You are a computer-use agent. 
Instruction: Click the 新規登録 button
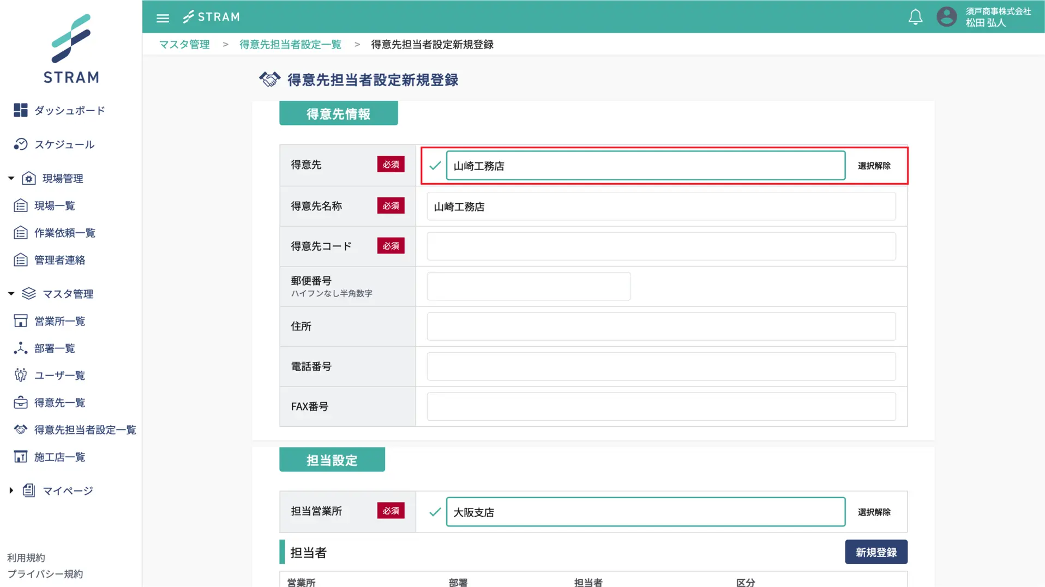click(875, 552)
